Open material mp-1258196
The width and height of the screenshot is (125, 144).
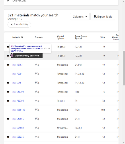(19, 110)
